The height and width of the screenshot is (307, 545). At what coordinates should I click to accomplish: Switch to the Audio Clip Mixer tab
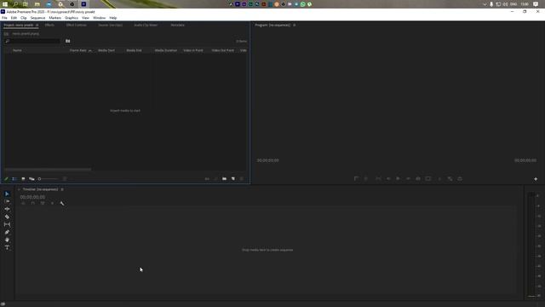pos(146,25)
